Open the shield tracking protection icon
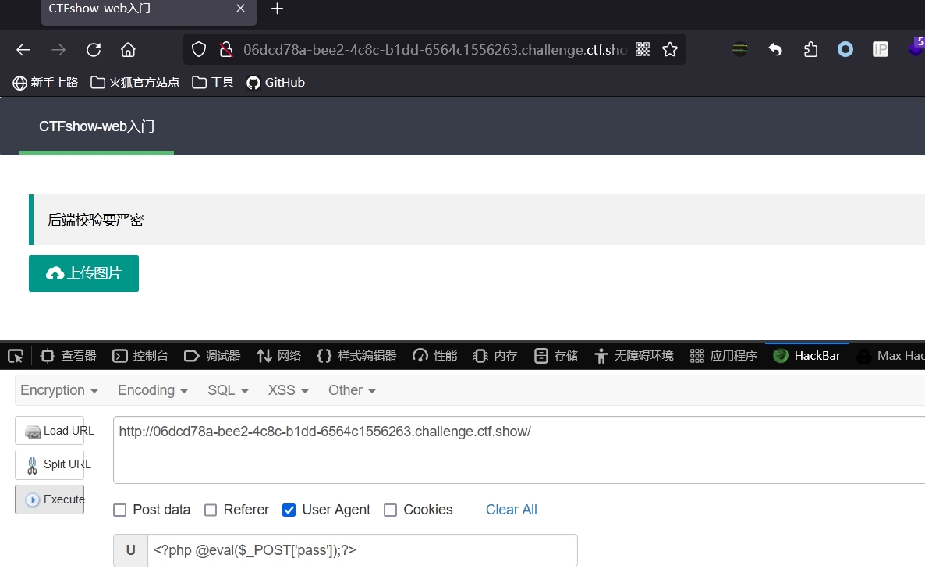Screen dimensions: 925x583 tap(199, 50)
